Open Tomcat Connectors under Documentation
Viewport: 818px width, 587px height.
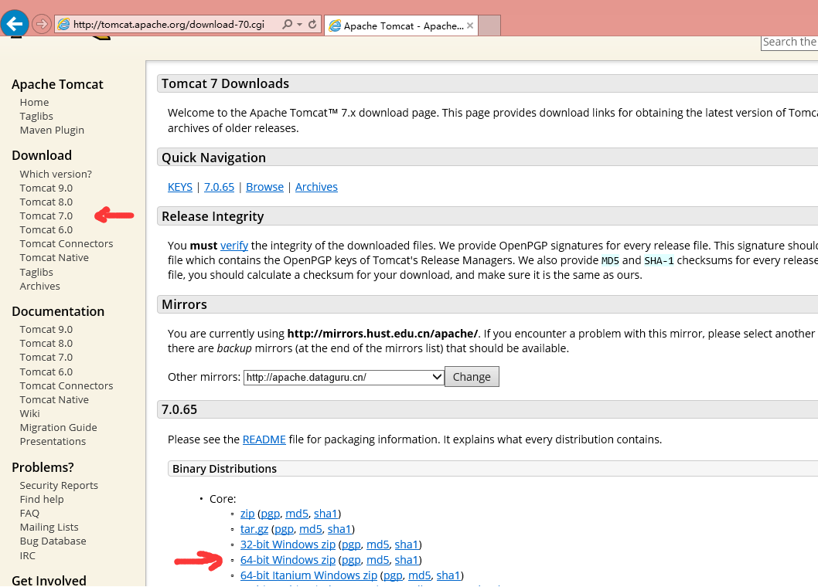[x=66, y=385]
